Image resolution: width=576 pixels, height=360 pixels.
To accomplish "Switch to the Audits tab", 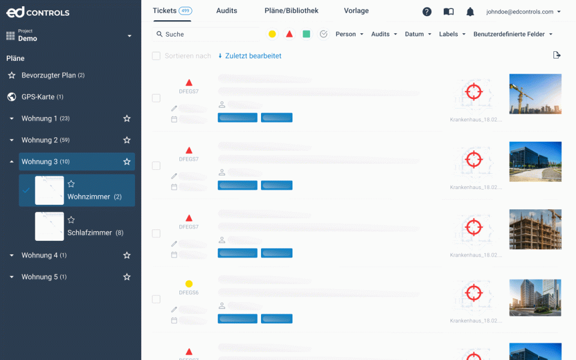I will click(x=227, y=11).
